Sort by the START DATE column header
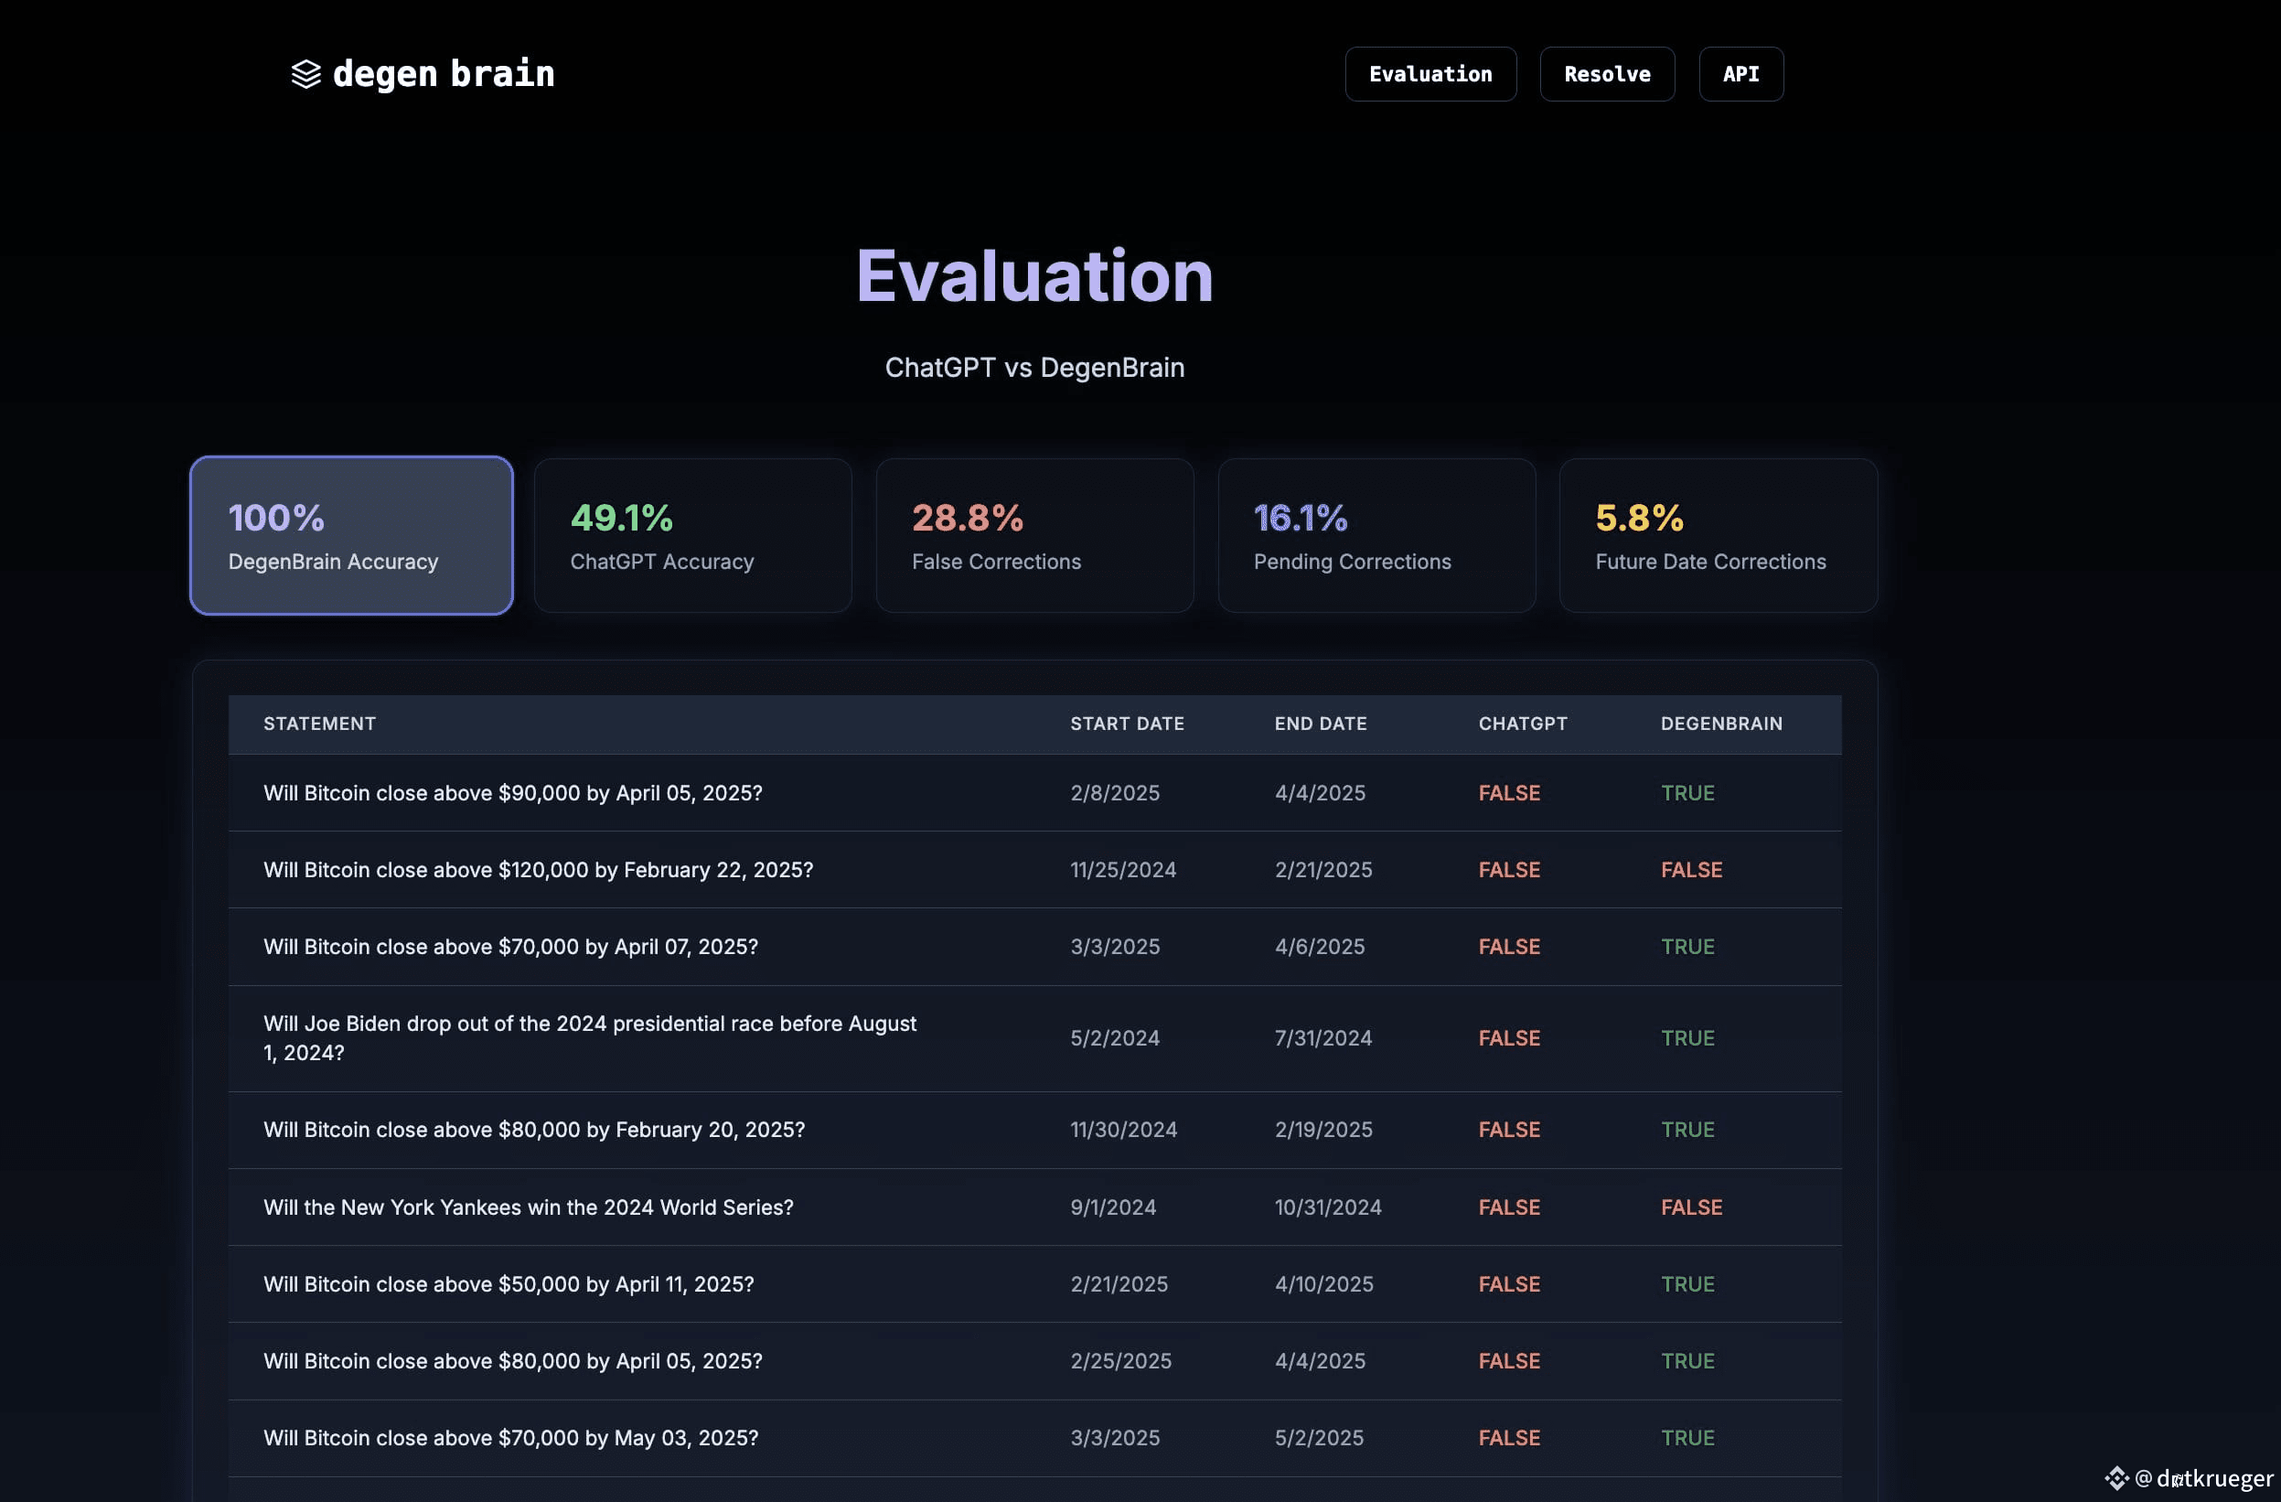Screen dimensions: 2281x1502 click(x=1127, y=724)
